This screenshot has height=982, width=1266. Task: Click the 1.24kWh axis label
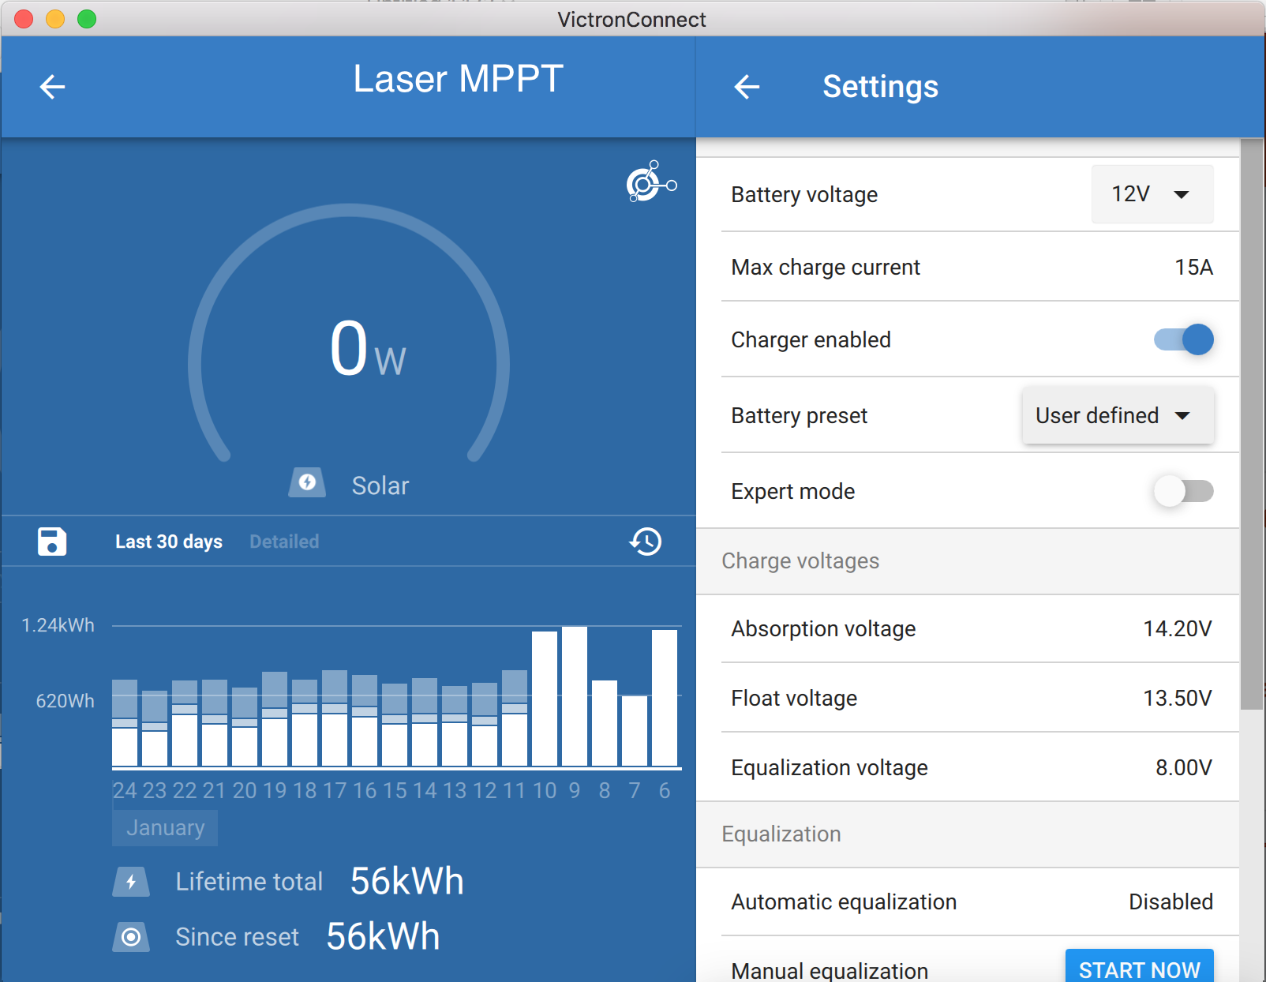tap(58, 625)
